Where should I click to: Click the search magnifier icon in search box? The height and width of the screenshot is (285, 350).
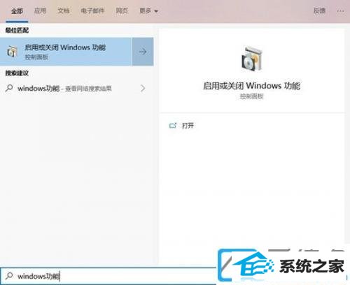point(9,276)
